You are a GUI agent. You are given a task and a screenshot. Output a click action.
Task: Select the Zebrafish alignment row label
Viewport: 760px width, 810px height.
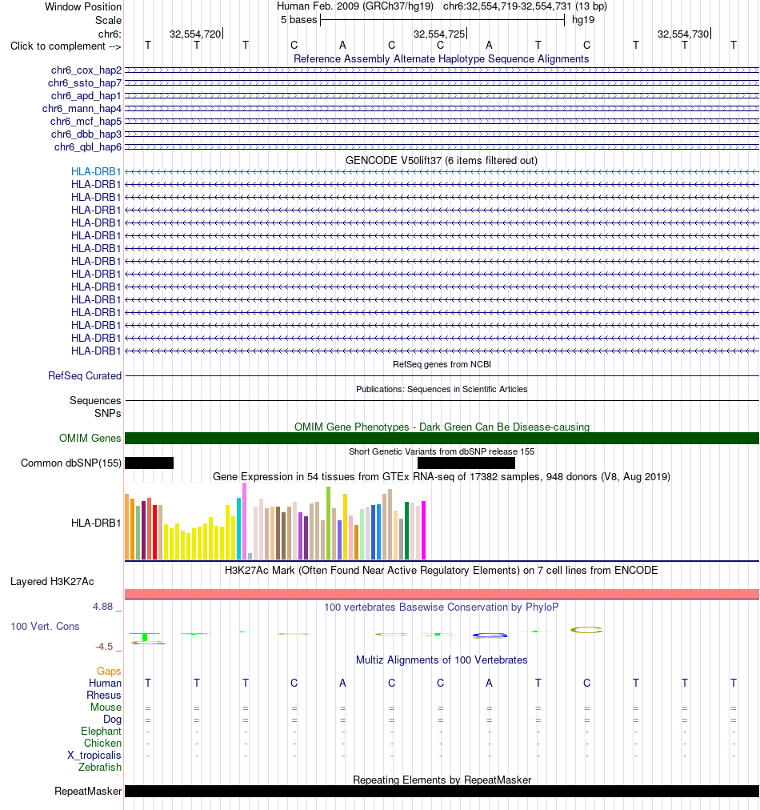point(100,768)
